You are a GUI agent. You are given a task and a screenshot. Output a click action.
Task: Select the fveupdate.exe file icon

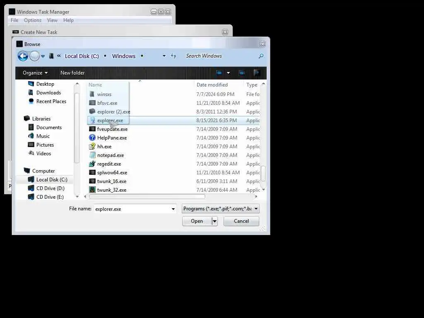[x=92, y=129]
